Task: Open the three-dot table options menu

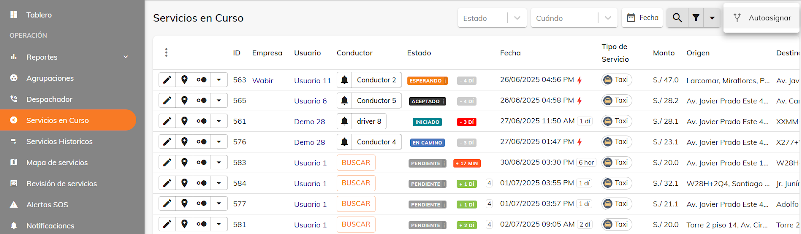Action: pyautogui.click(x=166, y=52)
